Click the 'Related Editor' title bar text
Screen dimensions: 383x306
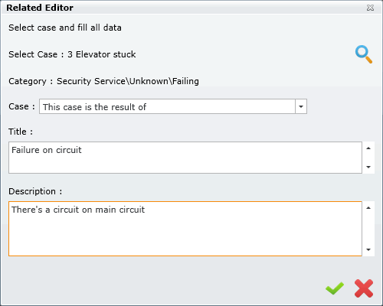click(x=40, y=8)
